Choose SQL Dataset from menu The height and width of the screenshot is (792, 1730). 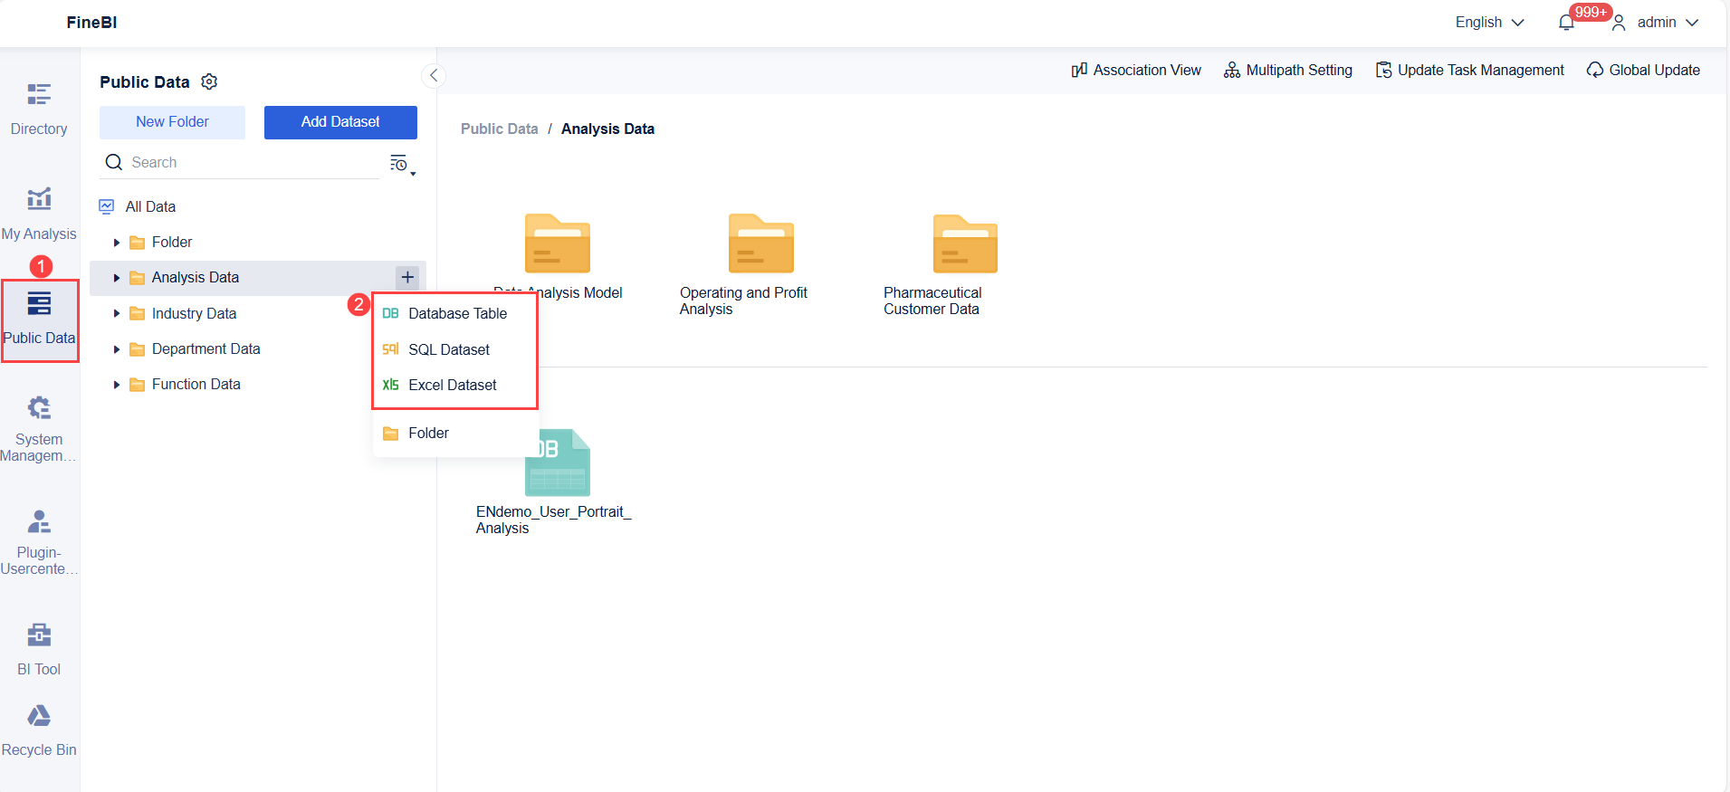[455, 349]
